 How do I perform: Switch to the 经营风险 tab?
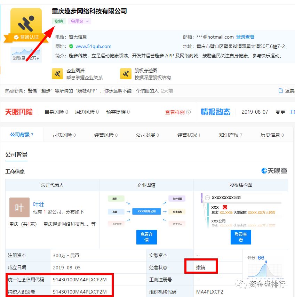pyautogui.click(x=106, y=135)
